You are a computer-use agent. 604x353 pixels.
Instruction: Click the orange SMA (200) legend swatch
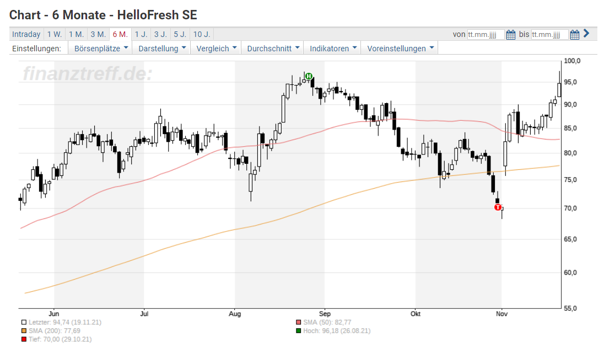24,330
